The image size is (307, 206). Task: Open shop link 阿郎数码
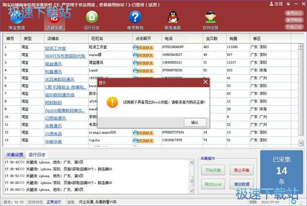(x=53, y=103)
